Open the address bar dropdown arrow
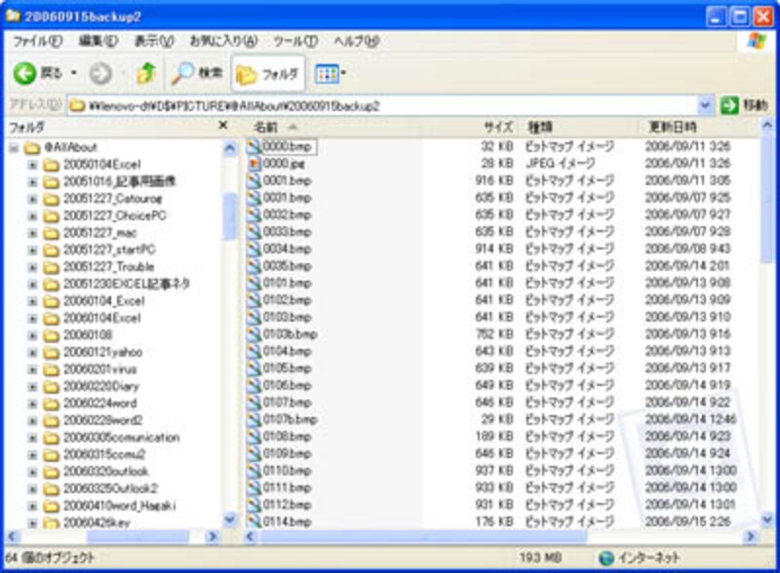The height and width of the screenshot is (573, 780). (705, 105)
